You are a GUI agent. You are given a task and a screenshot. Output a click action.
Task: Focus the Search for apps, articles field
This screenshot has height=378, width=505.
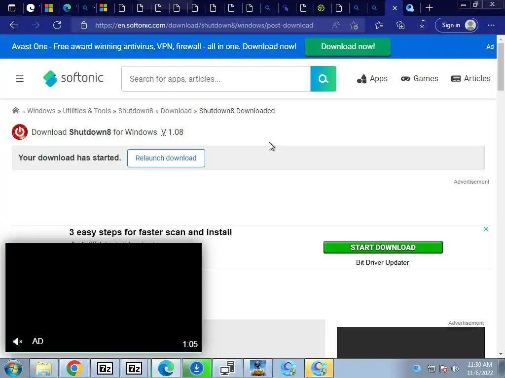coord(216,79)
